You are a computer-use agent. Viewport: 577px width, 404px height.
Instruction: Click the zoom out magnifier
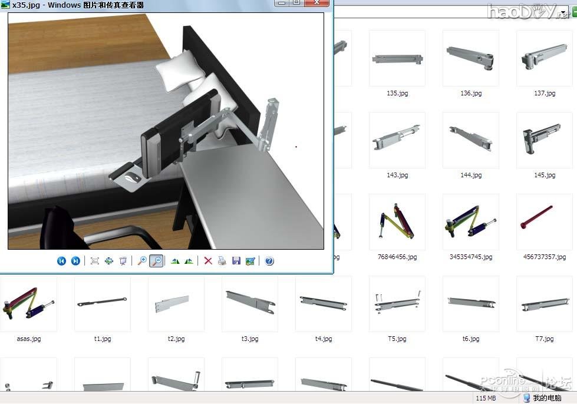point(156,261)
